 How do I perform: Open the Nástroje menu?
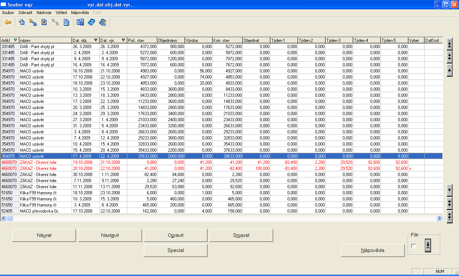pyautogui.click(x=44, y=13)
